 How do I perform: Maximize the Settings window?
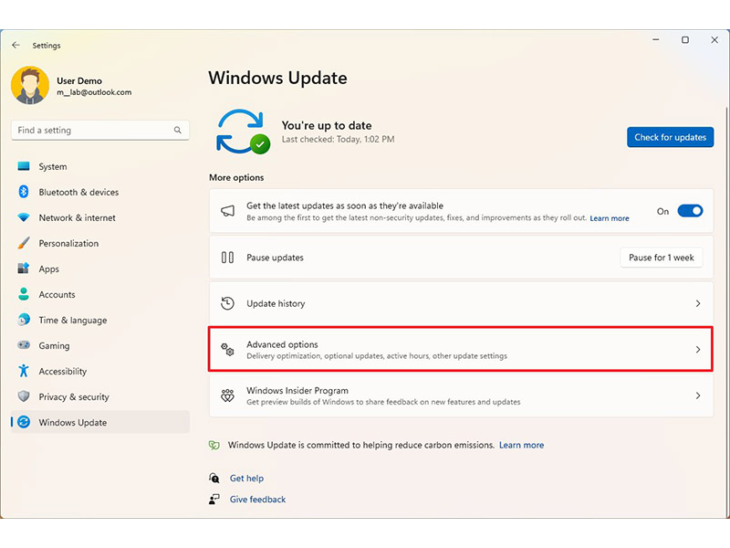pyautogui.click(x=685, y=39)
